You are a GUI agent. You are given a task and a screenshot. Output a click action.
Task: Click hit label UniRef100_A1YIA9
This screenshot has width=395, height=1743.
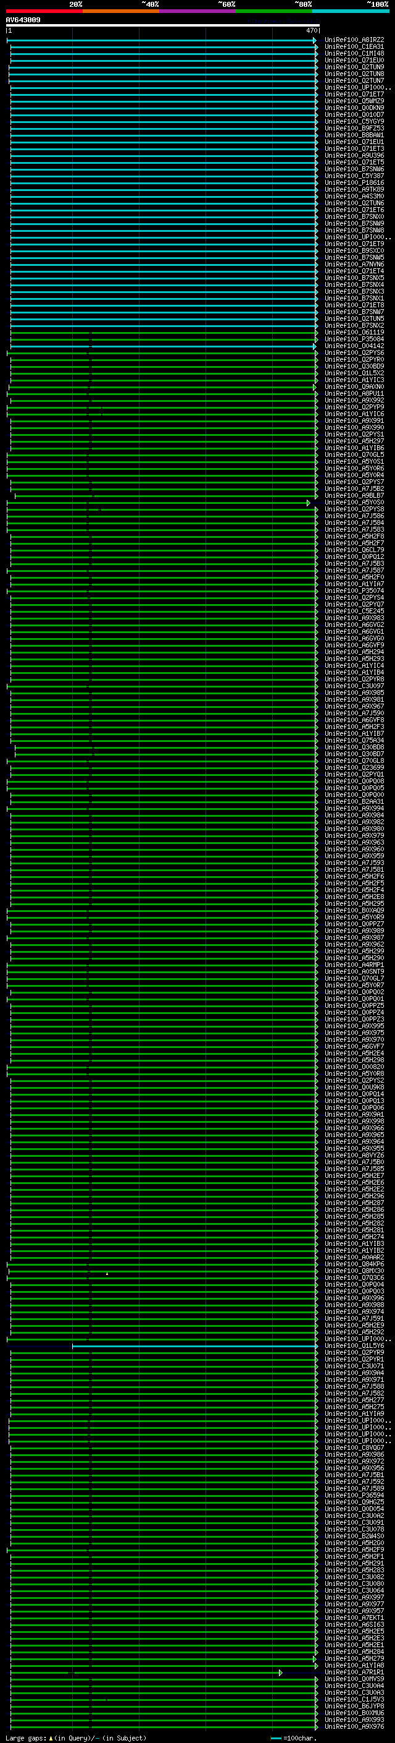(354, 1413)
